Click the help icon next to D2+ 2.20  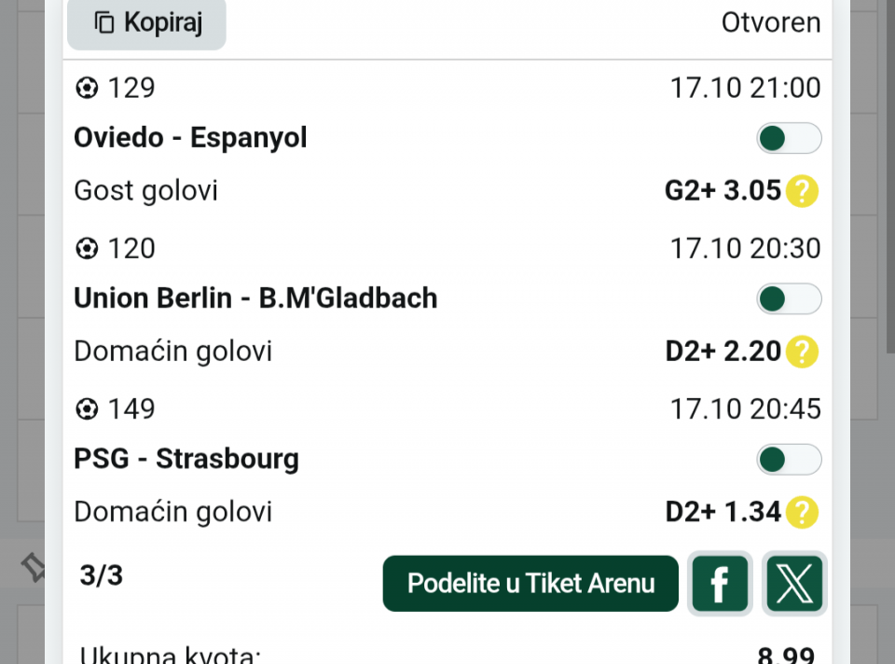pos(802,352)
